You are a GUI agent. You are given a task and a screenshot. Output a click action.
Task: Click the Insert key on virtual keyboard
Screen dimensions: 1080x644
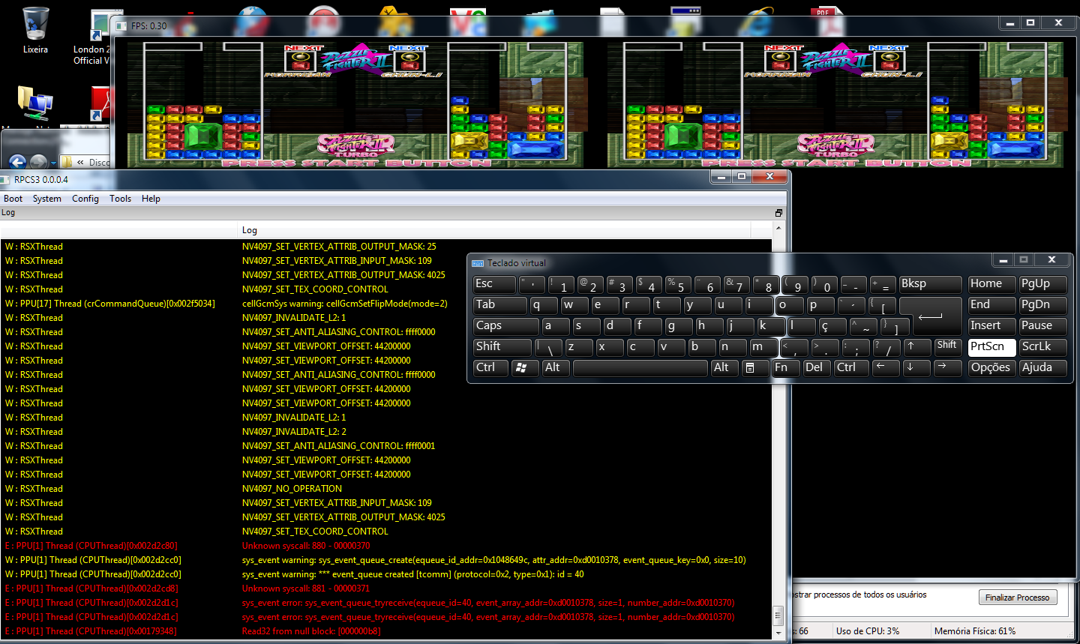pyautogui.click(x=991, y=326)
